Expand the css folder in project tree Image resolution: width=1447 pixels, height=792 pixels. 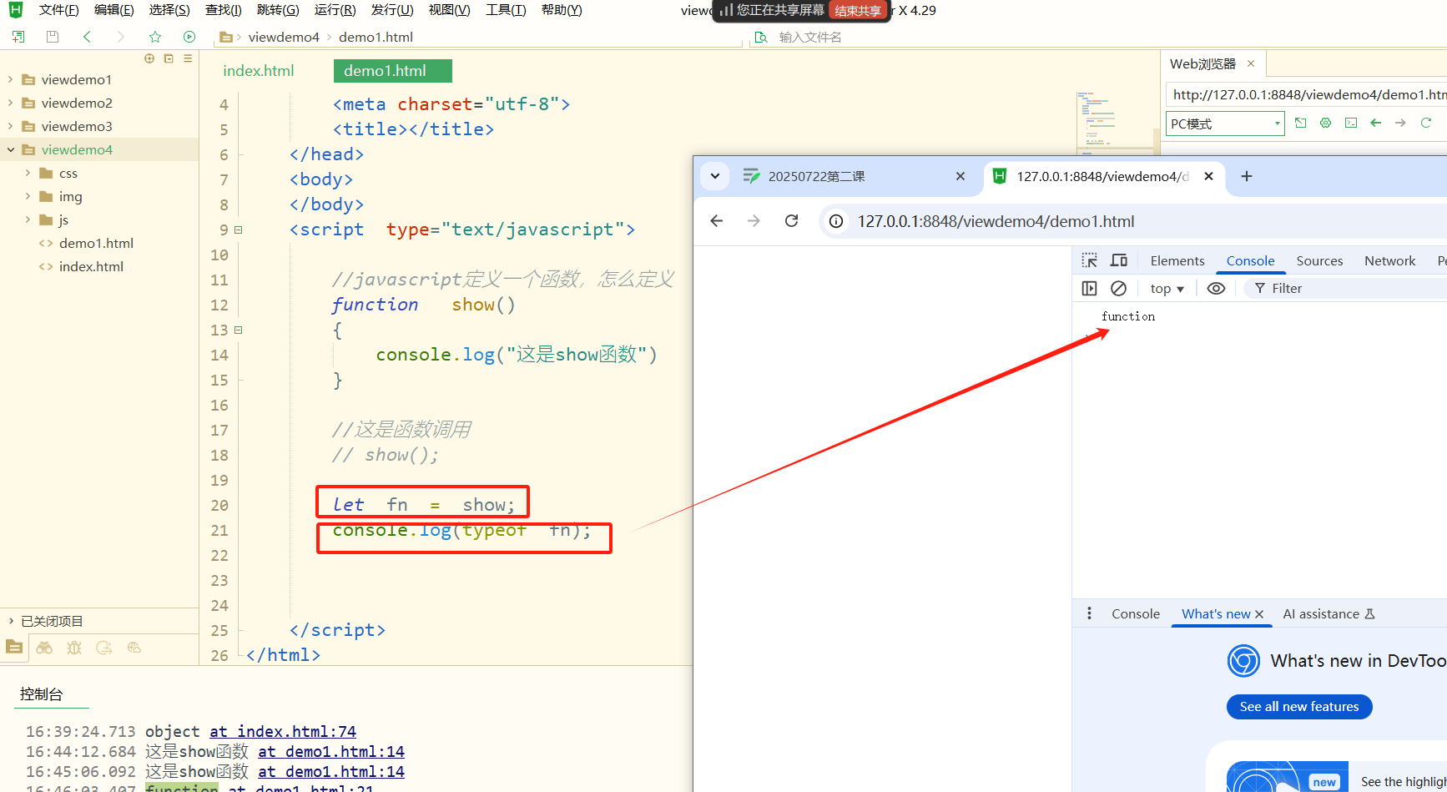pyautogui.click(x=28, y=173)
